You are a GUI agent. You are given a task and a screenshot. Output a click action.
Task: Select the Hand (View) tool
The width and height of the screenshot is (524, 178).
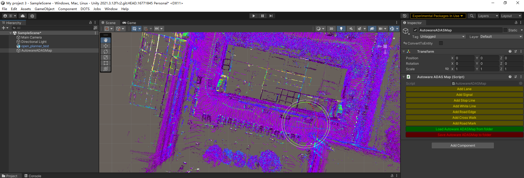pyautogui.click(x=106, y=40)
